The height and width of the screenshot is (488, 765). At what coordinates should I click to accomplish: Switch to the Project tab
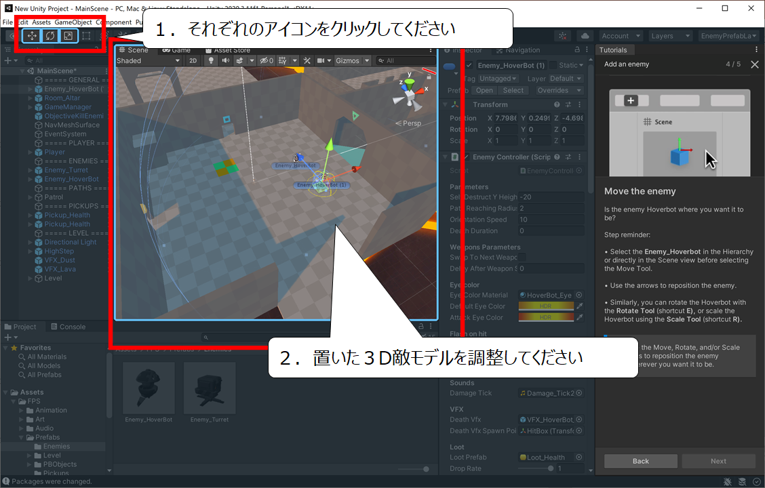point(20,327)
